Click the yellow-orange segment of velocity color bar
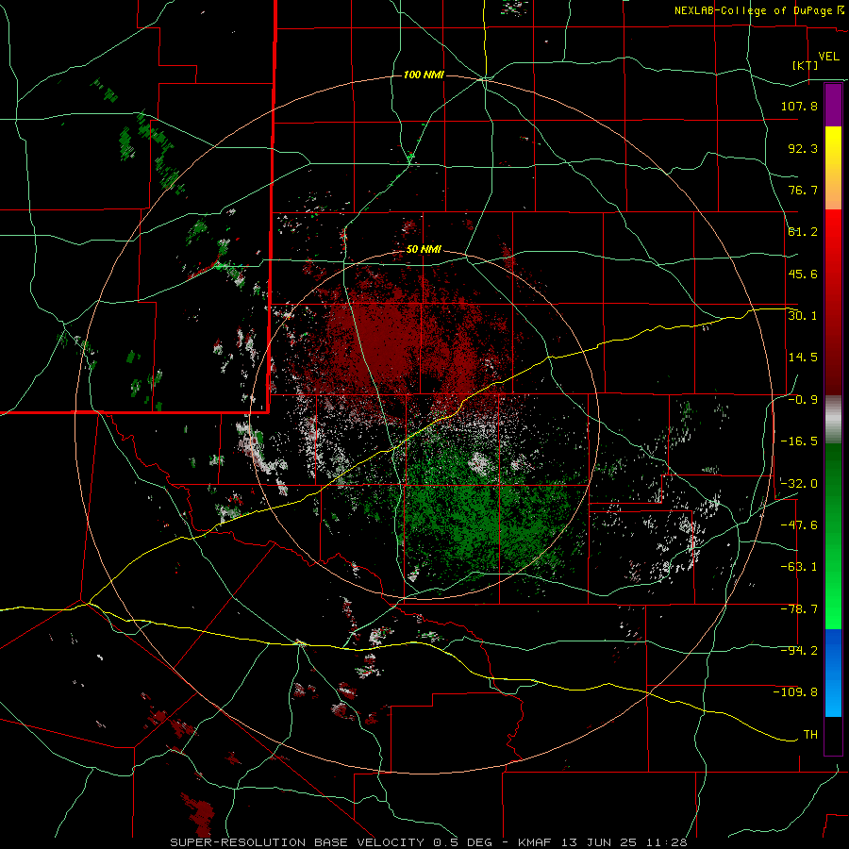Screen dimensions: 849x849 coord(833,168)
